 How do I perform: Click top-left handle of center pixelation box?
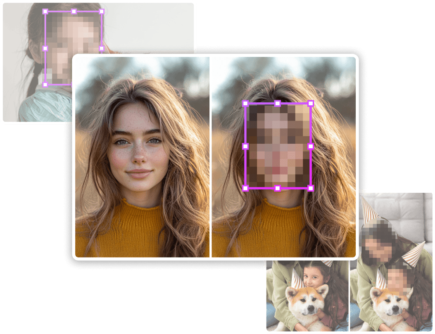pos(245,103)
